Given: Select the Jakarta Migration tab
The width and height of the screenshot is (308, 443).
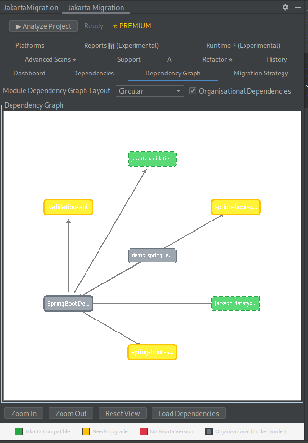Looking at the screenshot, I should pos(96,8).
